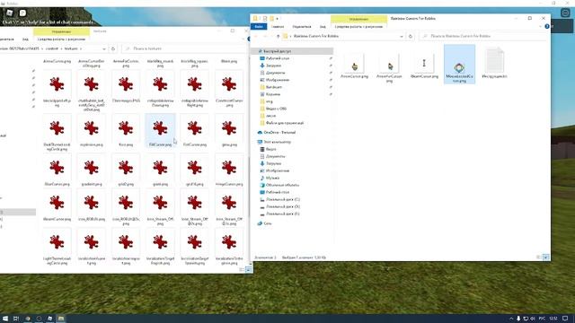This screenshot has height=323, width=575.
Task: Select ArrowCursor.png in Rainbow Cursors window
Action: click(354, 65)
